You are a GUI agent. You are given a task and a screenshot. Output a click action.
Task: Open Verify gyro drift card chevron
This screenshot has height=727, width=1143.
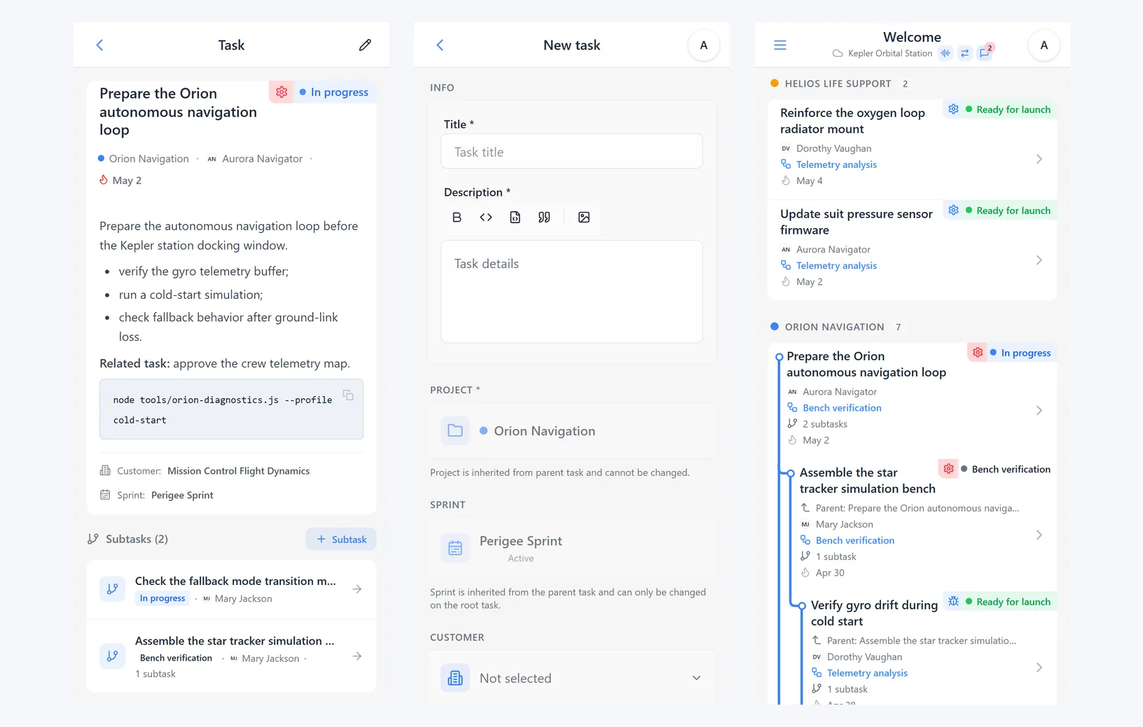click(1039, 668)
